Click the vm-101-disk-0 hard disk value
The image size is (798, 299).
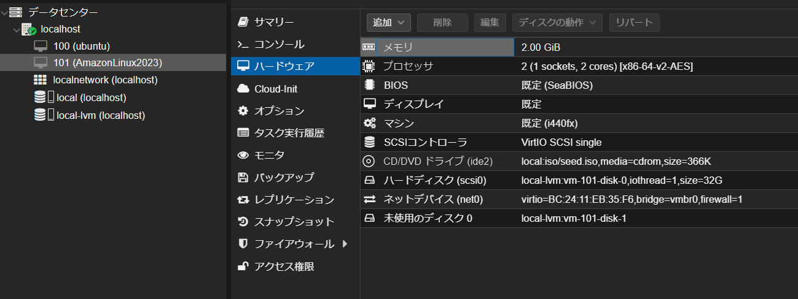(x=621, y=181)
